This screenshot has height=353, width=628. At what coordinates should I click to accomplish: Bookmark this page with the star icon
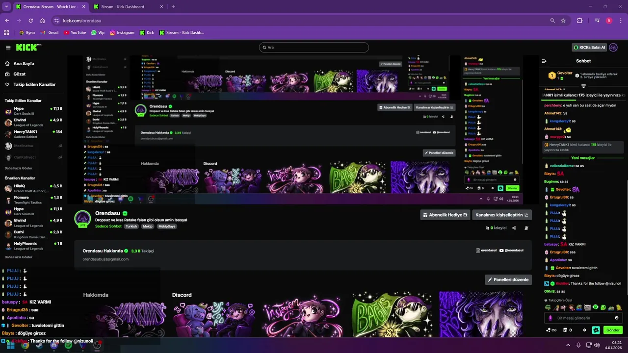[563, 21]
